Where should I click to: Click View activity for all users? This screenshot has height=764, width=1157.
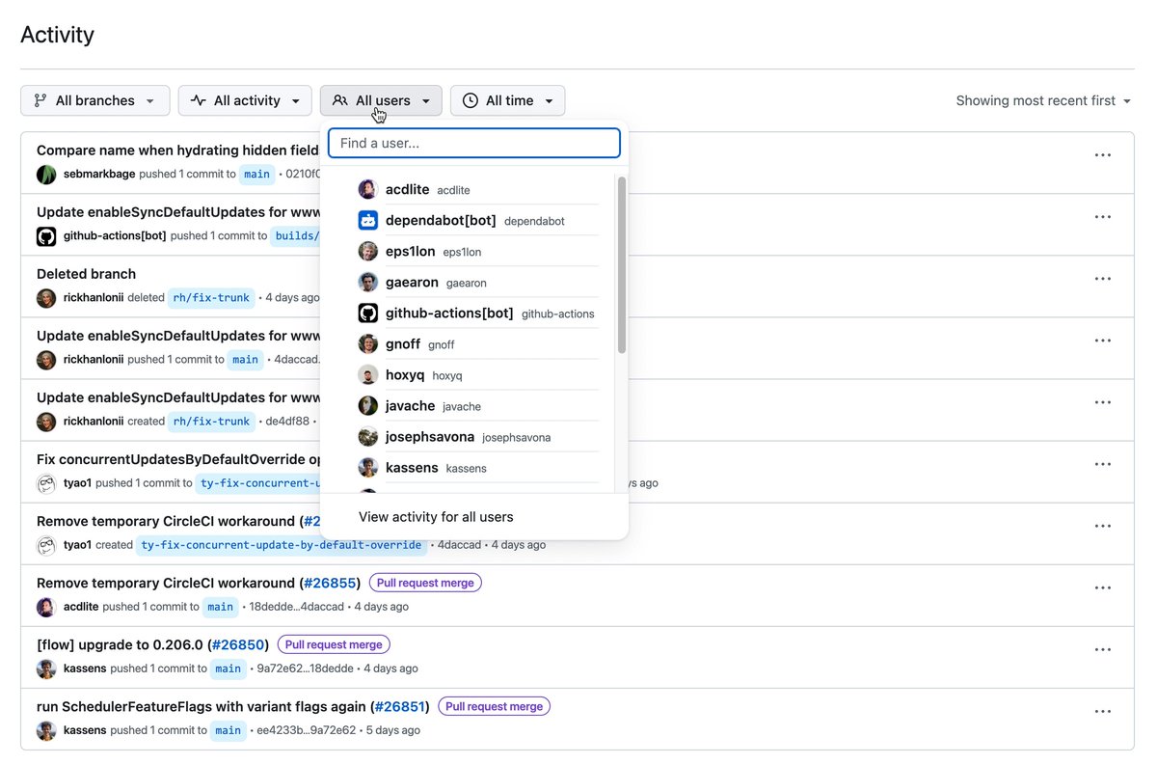(436, 517)
